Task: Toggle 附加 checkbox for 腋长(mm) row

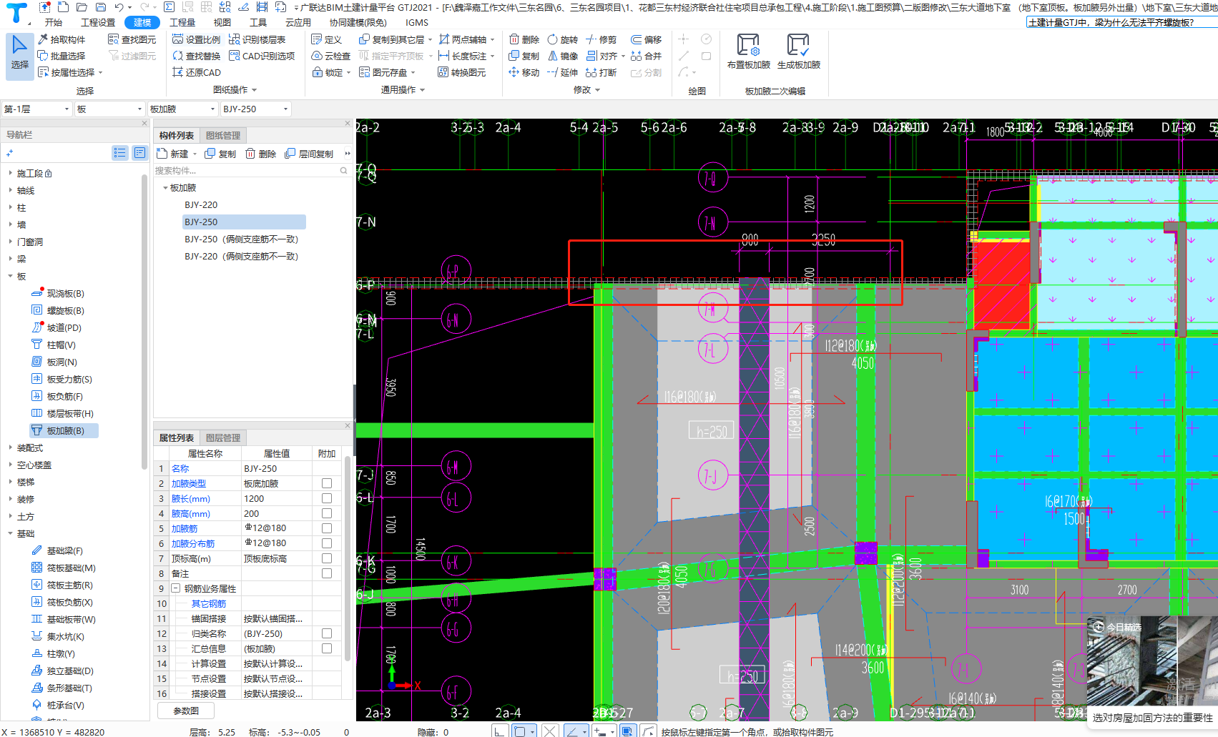Action: point(327,498)
